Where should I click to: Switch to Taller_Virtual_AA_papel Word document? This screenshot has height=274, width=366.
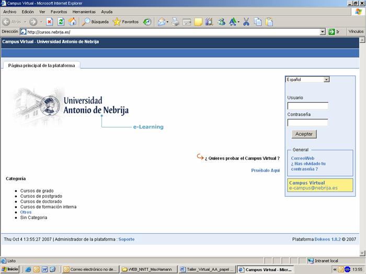coord(207,270)
